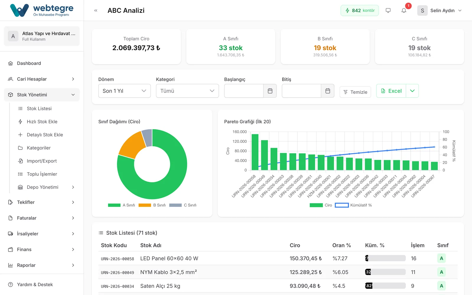The height and width of the screenshot is (295, 472).
Task: Click the Finans wallet icon
Action: [11, 250]
